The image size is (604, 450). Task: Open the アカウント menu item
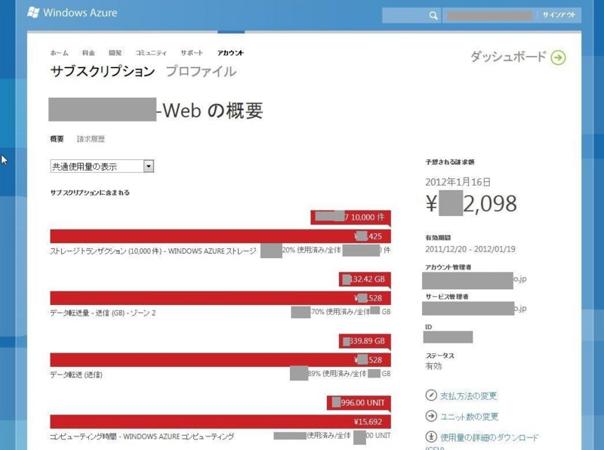pos(230,53)
